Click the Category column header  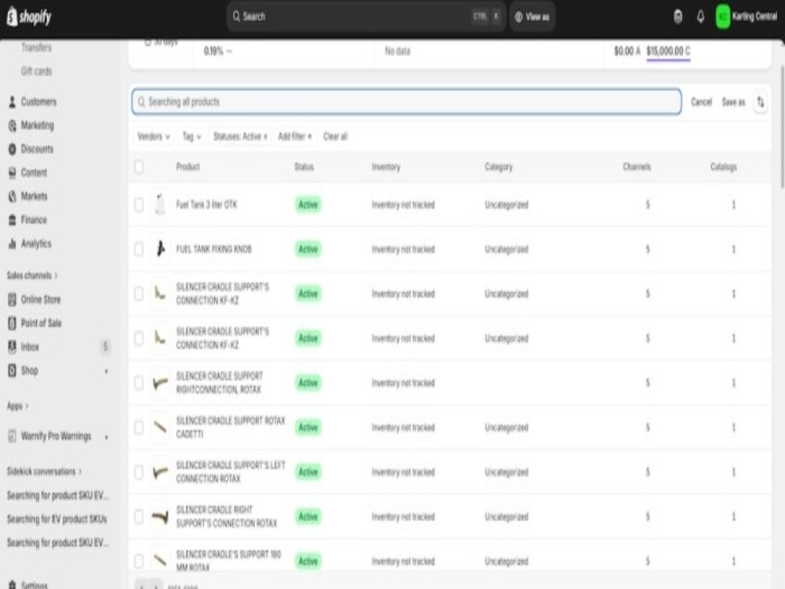tap(498, 166)
